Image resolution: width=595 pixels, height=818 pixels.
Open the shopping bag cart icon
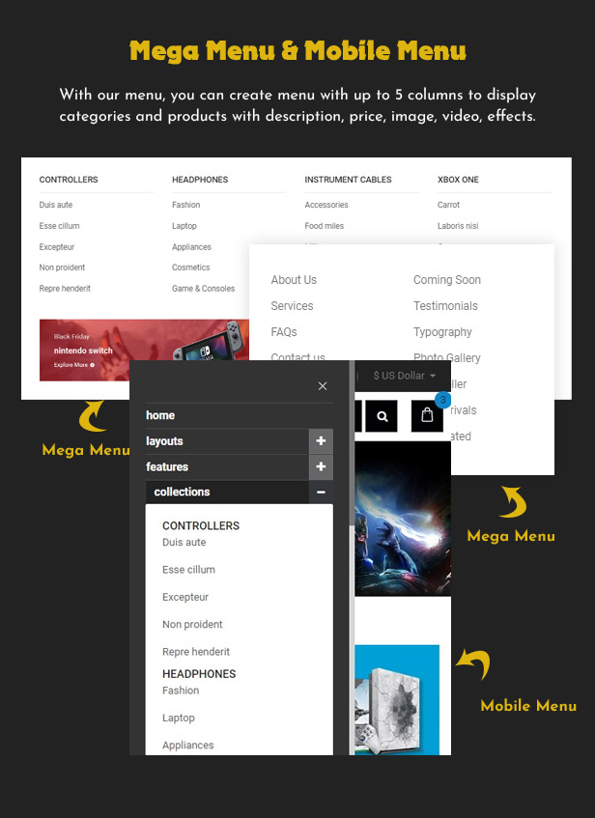[427, 416]
